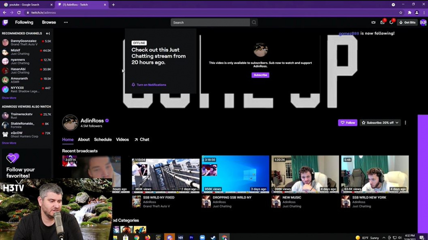Open browser extensions puzzle icon
This screenshot has height=240, width=428.
tap(410, 13)
